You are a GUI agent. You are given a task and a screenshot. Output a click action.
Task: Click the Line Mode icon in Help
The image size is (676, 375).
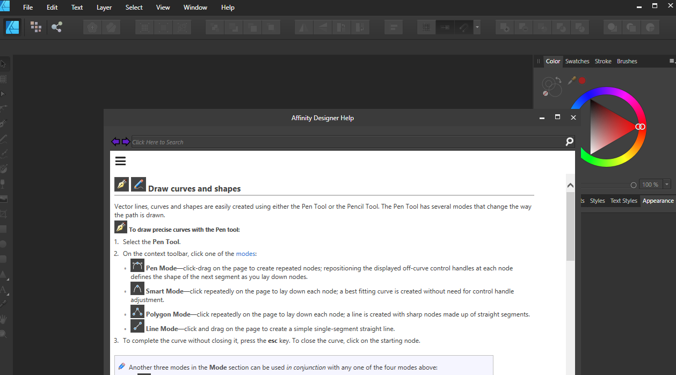click(x=137, y=326)
